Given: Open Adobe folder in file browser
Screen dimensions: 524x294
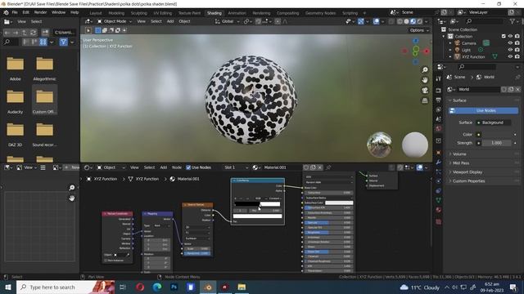Looking at the screenshot, I should point(16,69).
